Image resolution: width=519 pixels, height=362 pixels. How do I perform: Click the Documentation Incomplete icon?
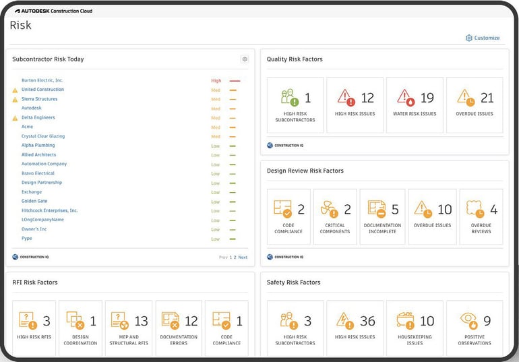(377, 209)
